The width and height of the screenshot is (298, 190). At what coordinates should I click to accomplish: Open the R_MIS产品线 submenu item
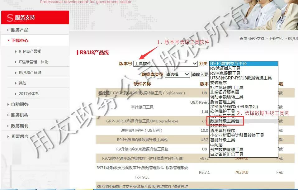(30, 51)
